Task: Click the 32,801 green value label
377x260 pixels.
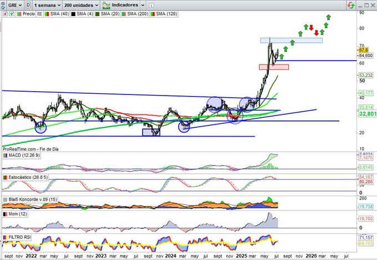Action: click(x=368, y=113)
